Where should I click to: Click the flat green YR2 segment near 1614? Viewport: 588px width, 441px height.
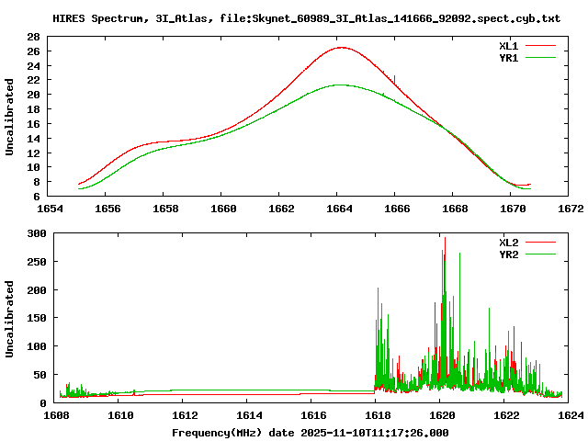tap(248, 390)
